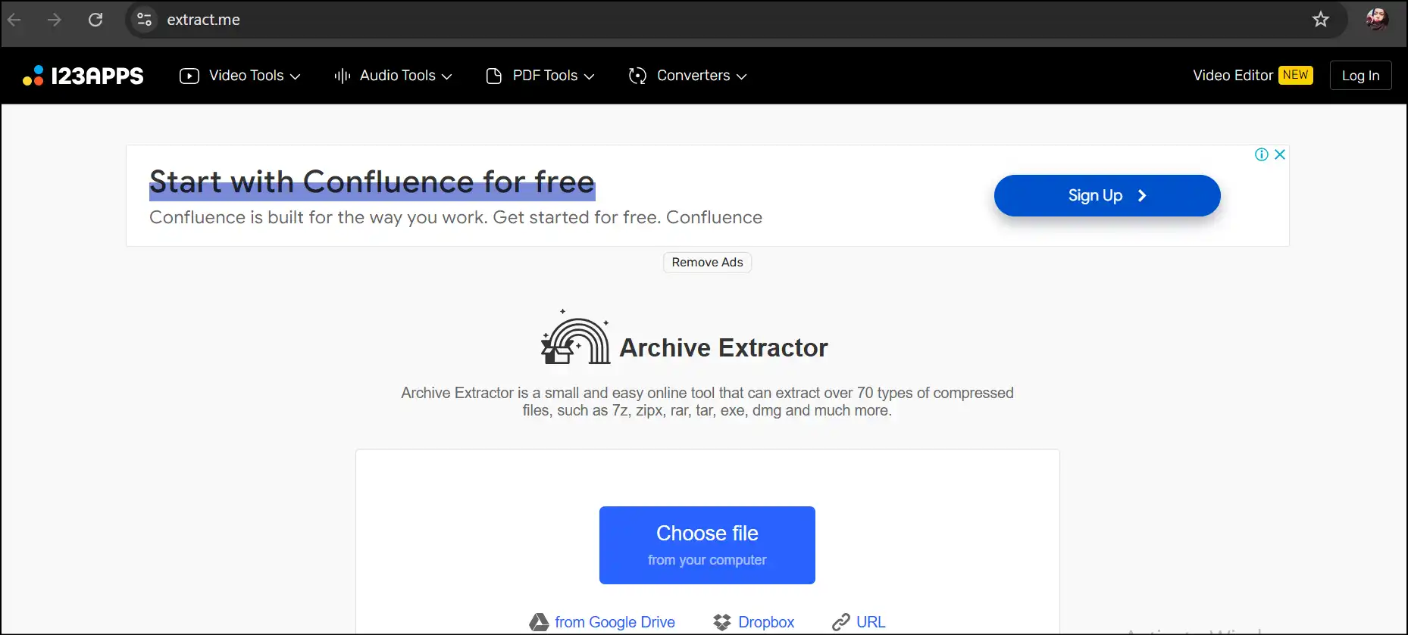The width and height of the screenshot is (1408, 635).
Task: Open the Video Editor link
Action: [x=1233, y=76]
